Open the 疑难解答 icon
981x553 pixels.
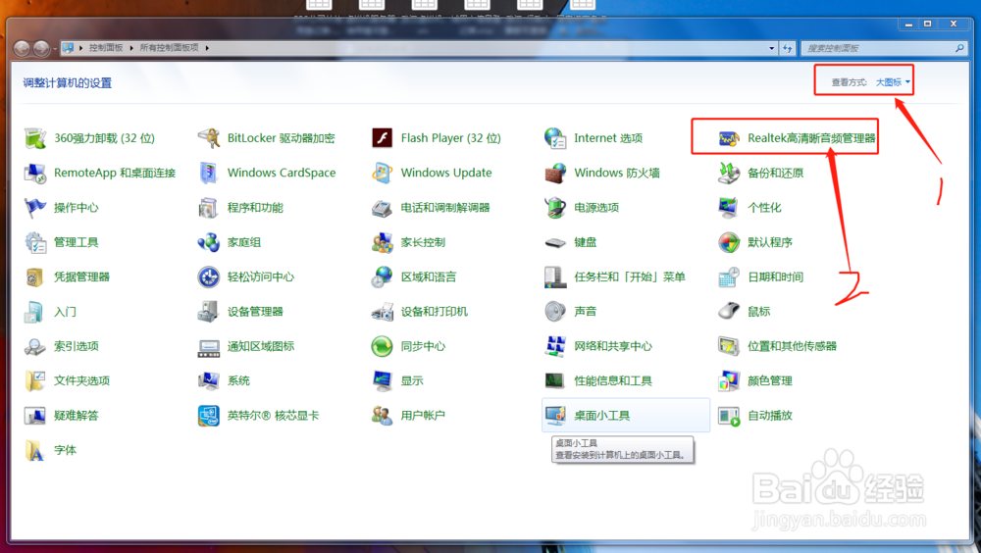point(35,415)
